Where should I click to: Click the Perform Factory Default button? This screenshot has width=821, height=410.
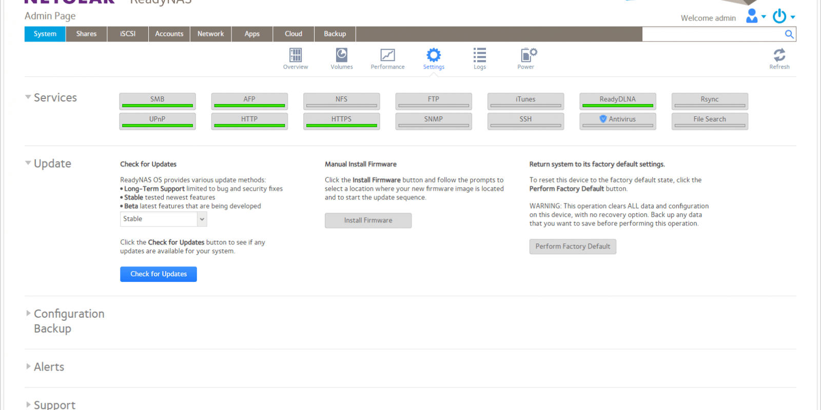click(573, 247)
